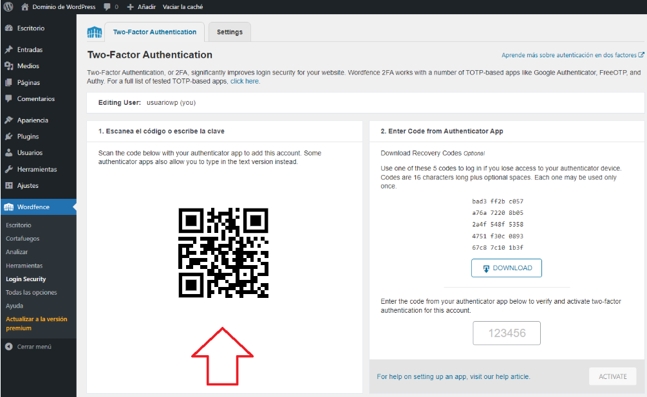
Task: Open Todas las opciones submenu item
Action: pyautogui.click(x=32, y=292)
